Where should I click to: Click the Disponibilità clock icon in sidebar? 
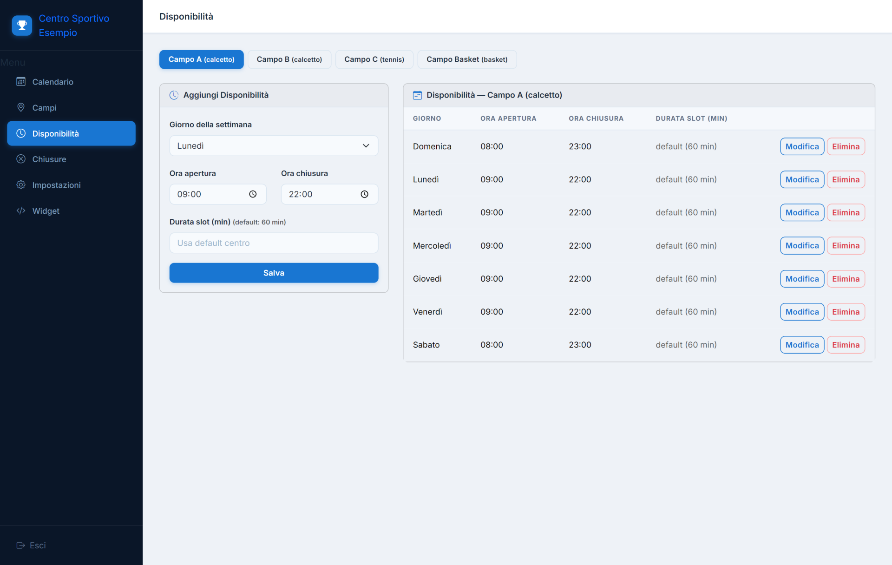click(21, 133)
